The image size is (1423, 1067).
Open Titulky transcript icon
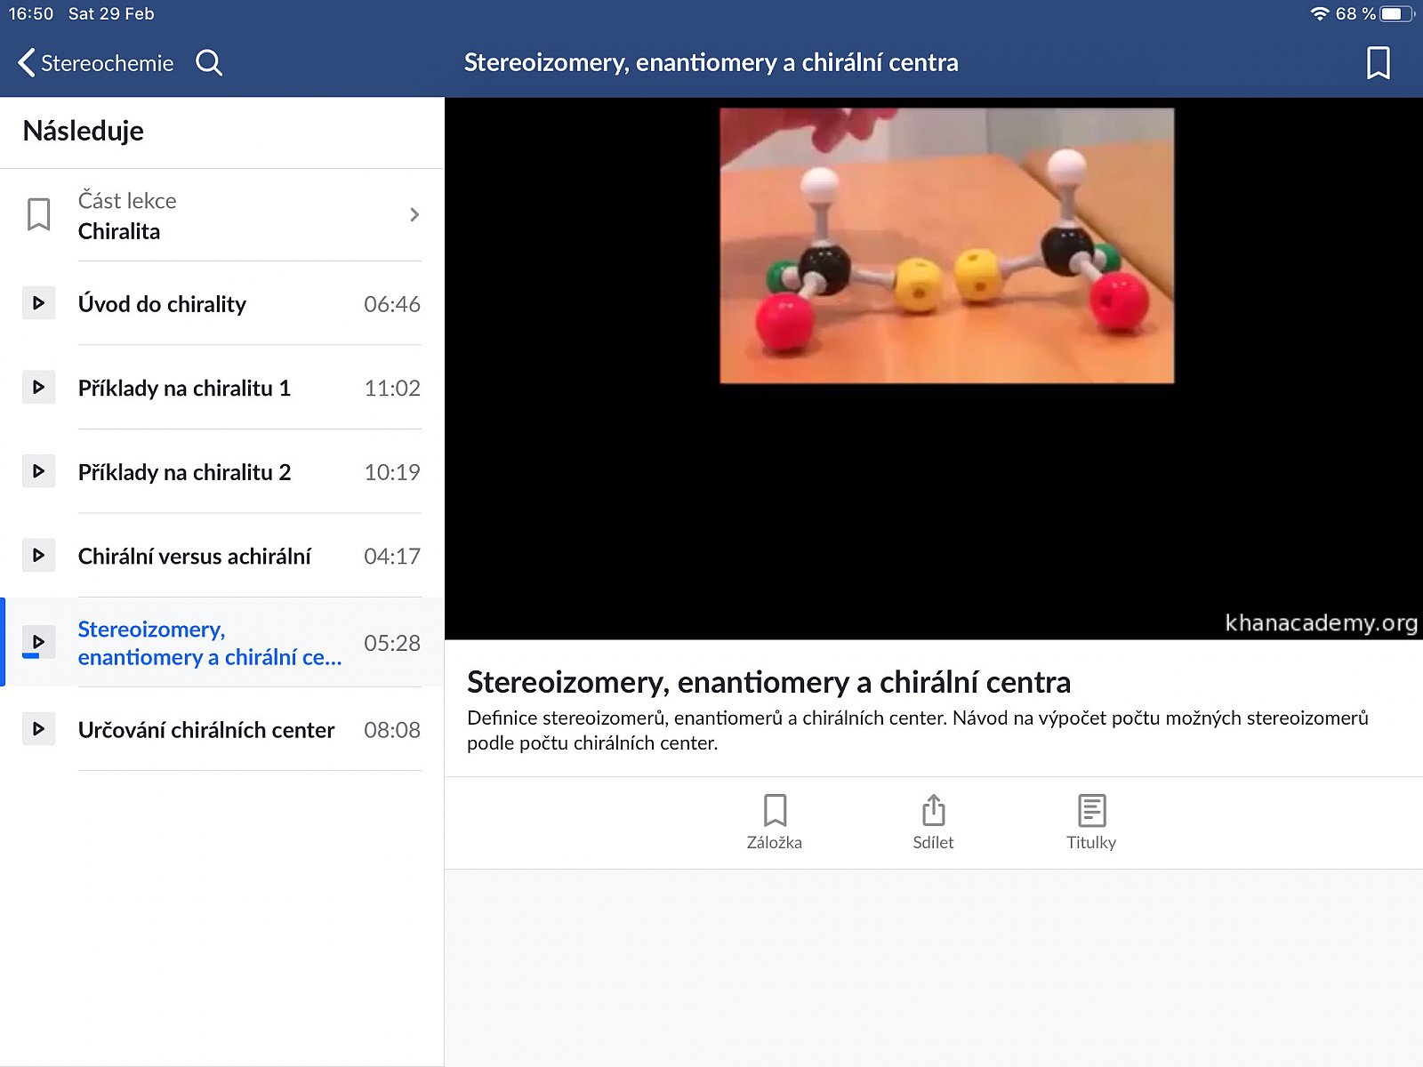point(1091,822)
